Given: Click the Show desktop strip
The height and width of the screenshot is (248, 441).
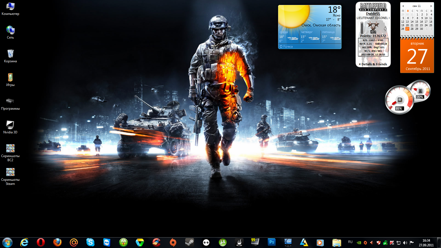Looking at the screenshot, I should [x=439, y=243].
